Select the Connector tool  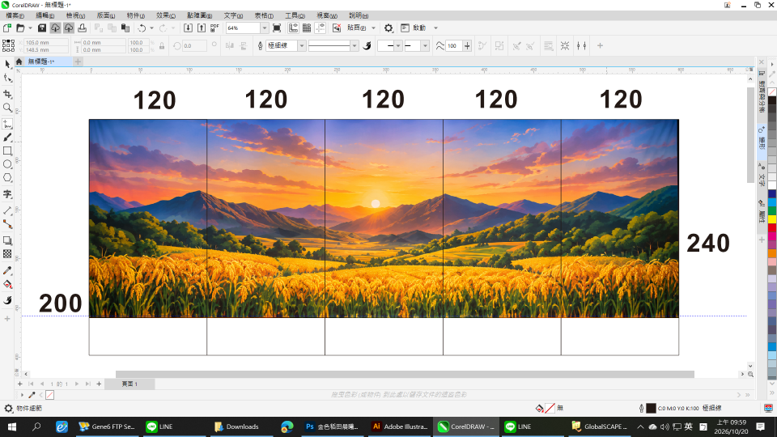(7, 224)
